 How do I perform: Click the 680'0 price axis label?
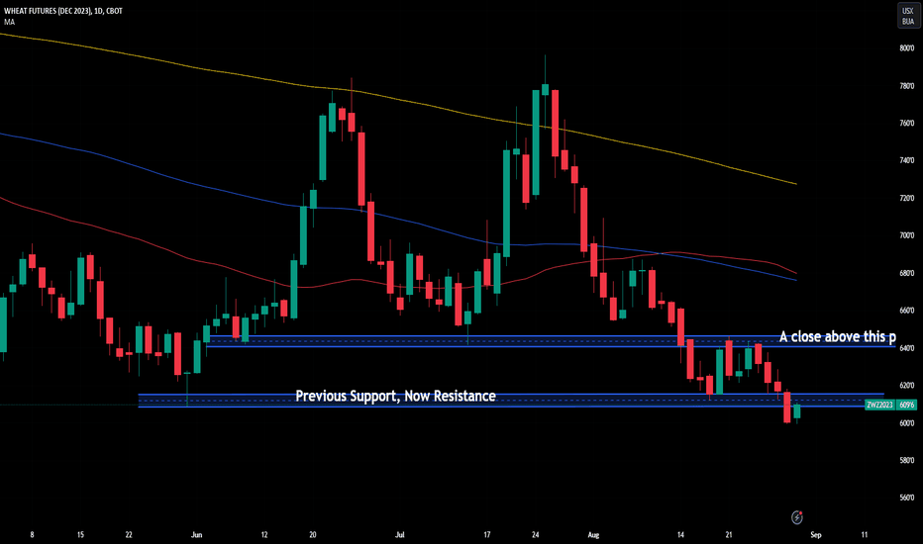coord(906,273)
